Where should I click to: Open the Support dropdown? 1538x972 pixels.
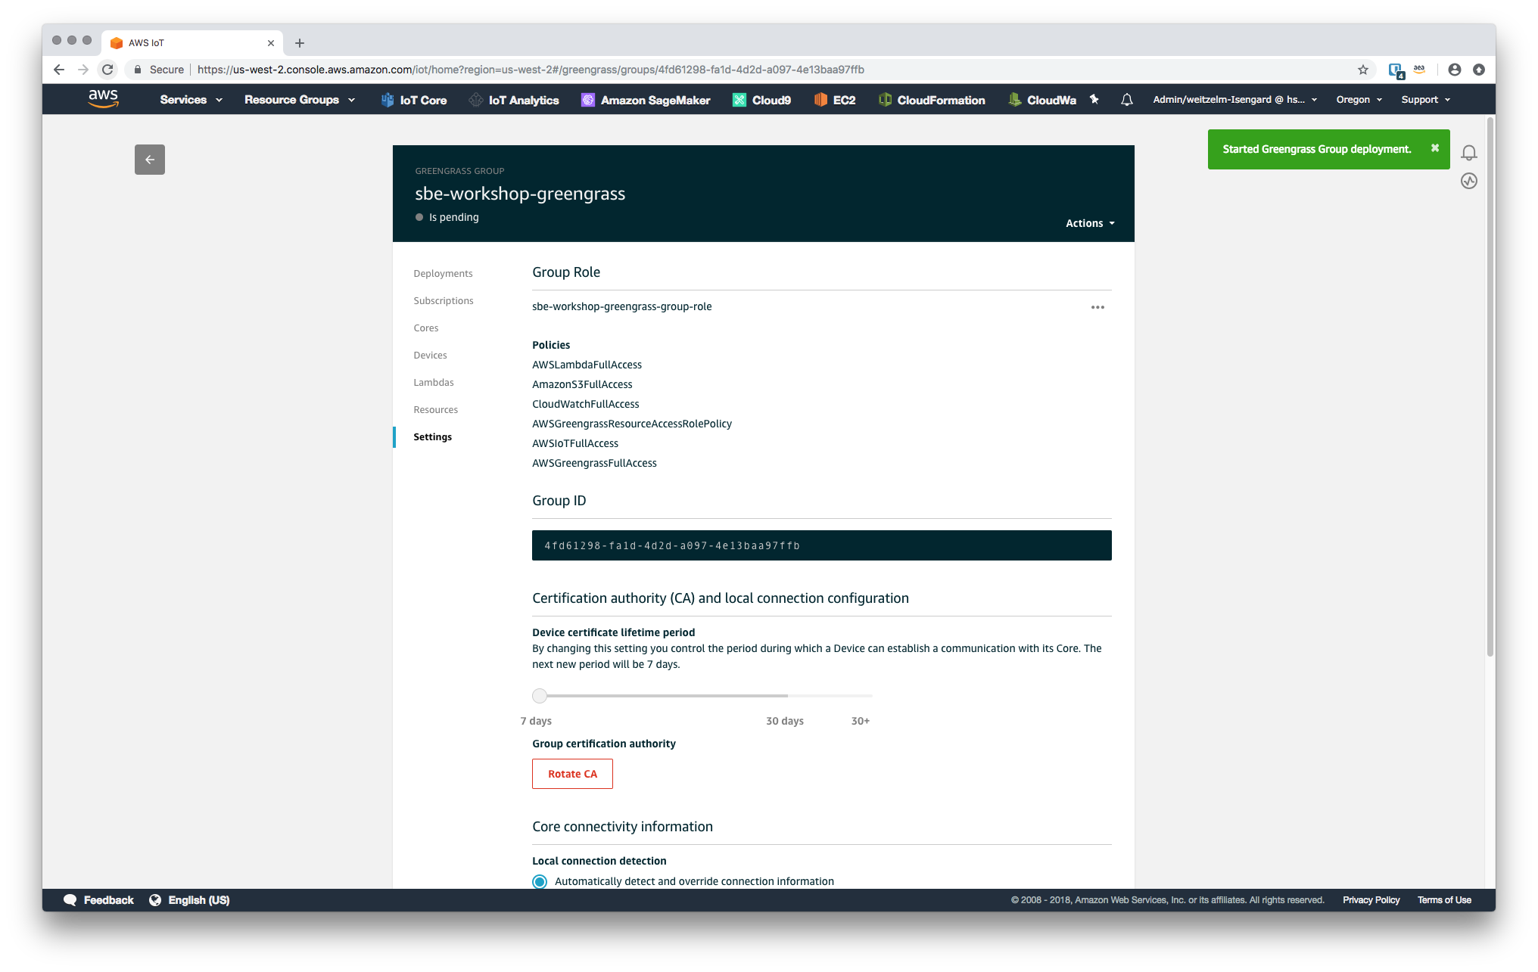1426,100
